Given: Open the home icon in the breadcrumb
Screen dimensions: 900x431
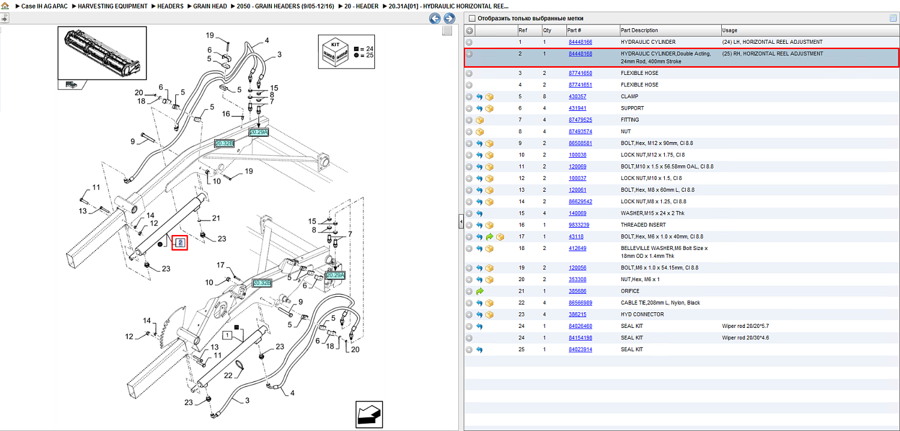Looking at the screenshot, I should tap(5, 6).
